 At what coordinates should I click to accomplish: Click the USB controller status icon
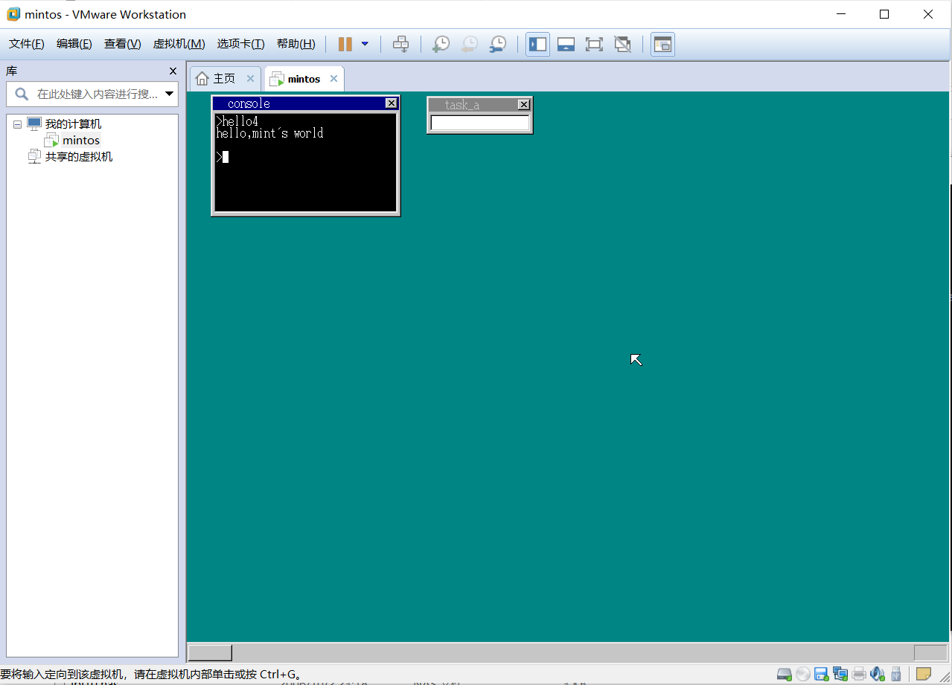[x=896, y=675]
